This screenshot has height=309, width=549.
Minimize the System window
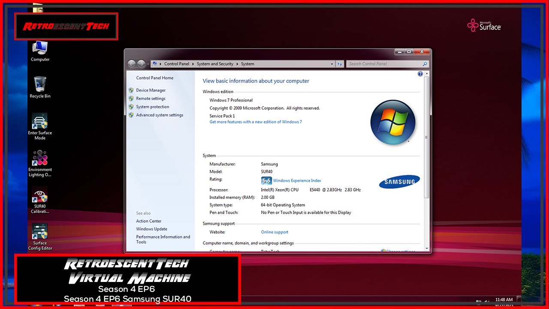point(400,51)
